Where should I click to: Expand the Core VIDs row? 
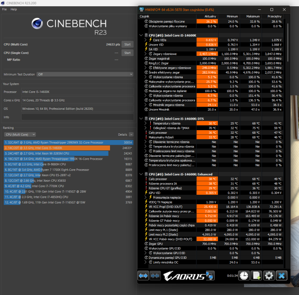click(x=145, y=40)
